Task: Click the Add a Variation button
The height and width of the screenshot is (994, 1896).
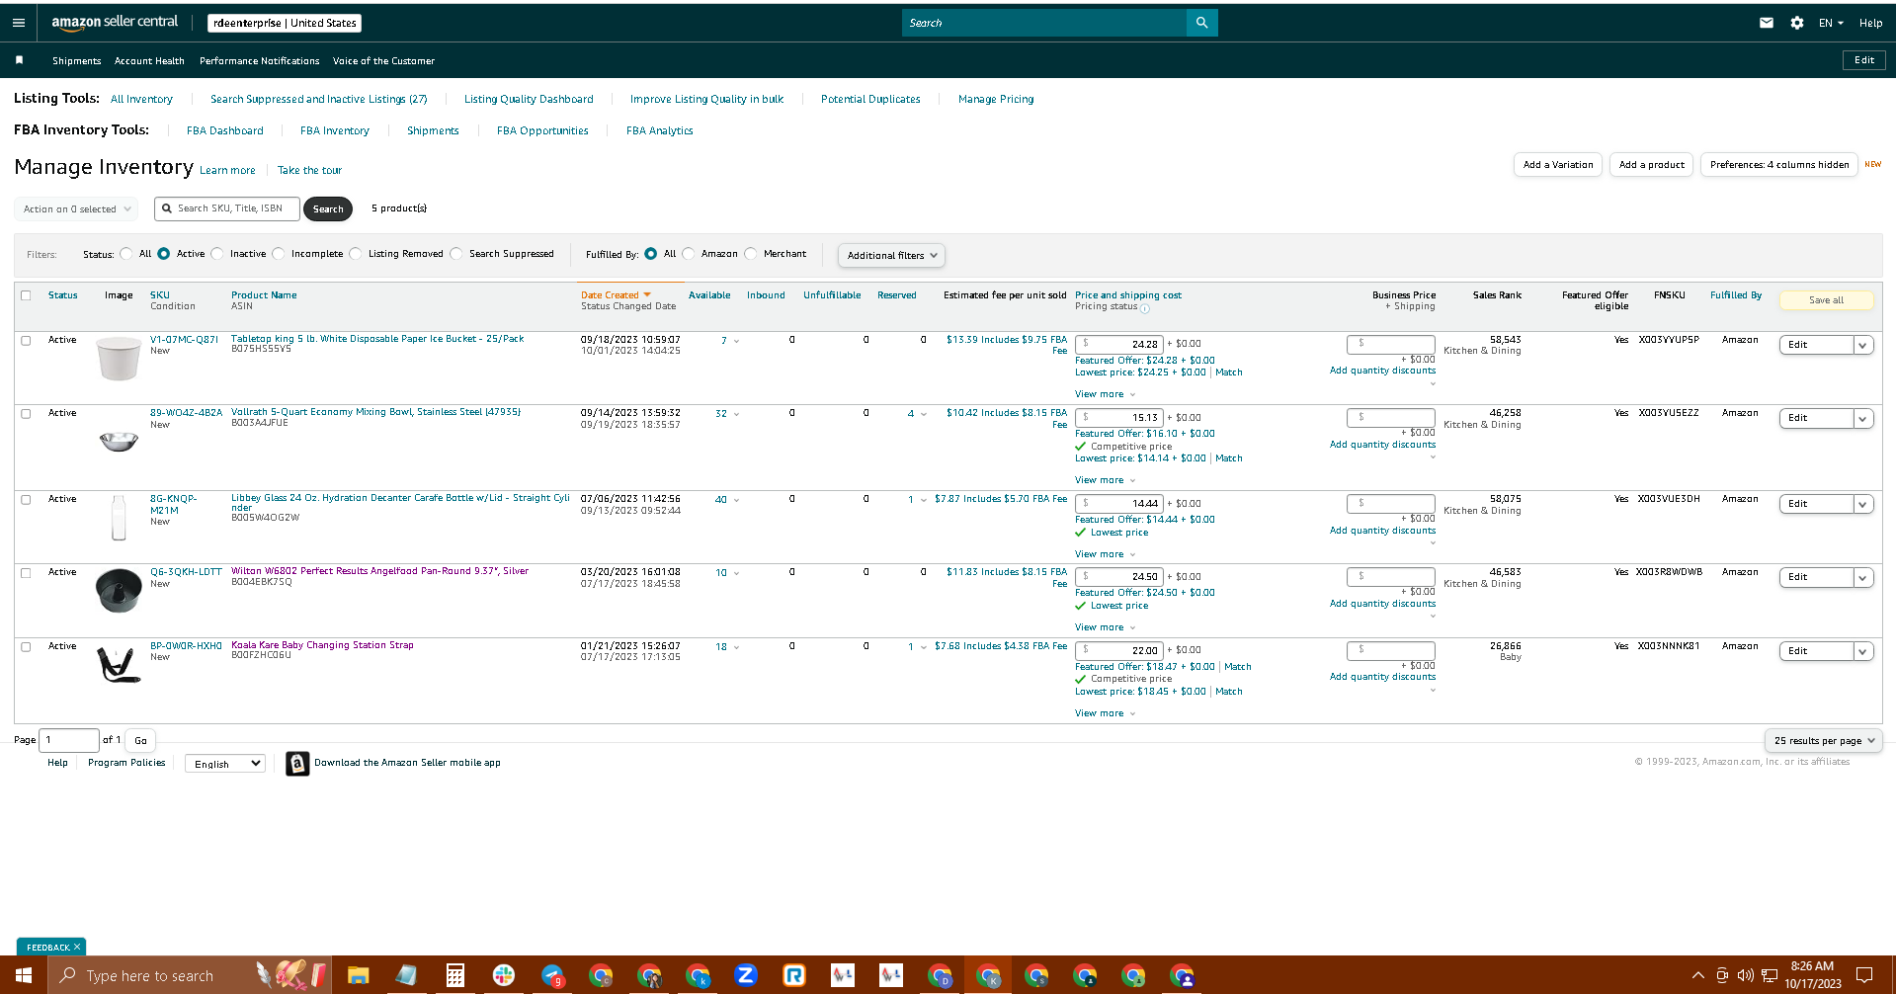Action: (1558, 165)
